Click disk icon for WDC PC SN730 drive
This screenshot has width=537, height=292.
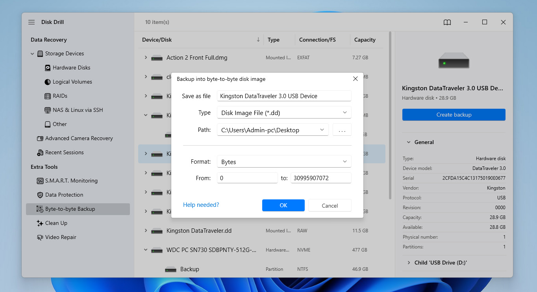[157, 250]
